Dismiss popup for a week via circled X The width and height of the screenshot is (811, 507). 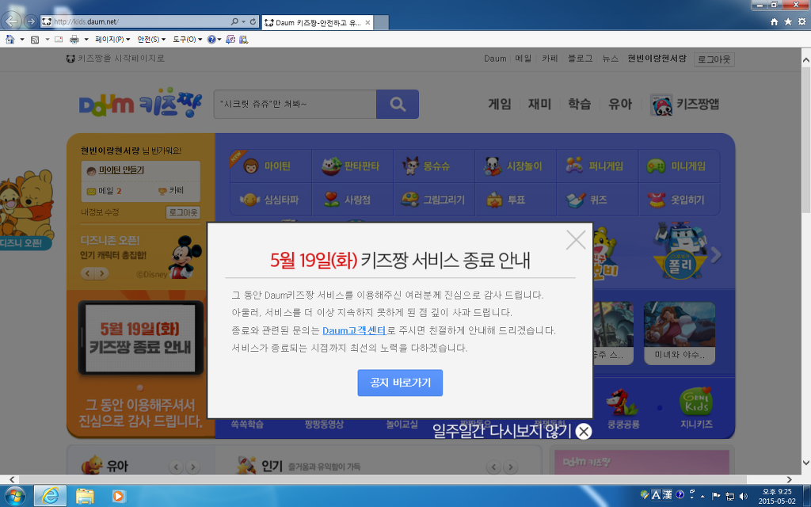[584, 431]
